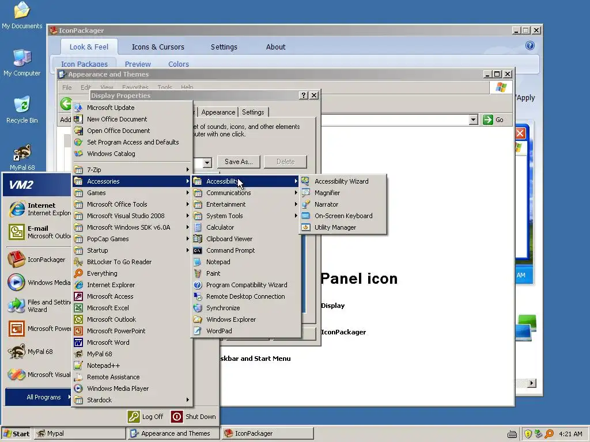Click the Security shield tray icon

[x=528, y=434]
